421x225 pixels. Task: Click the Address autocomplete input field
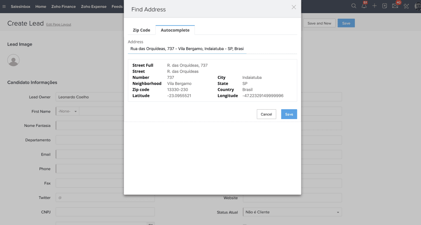click(x=187, y=48)
